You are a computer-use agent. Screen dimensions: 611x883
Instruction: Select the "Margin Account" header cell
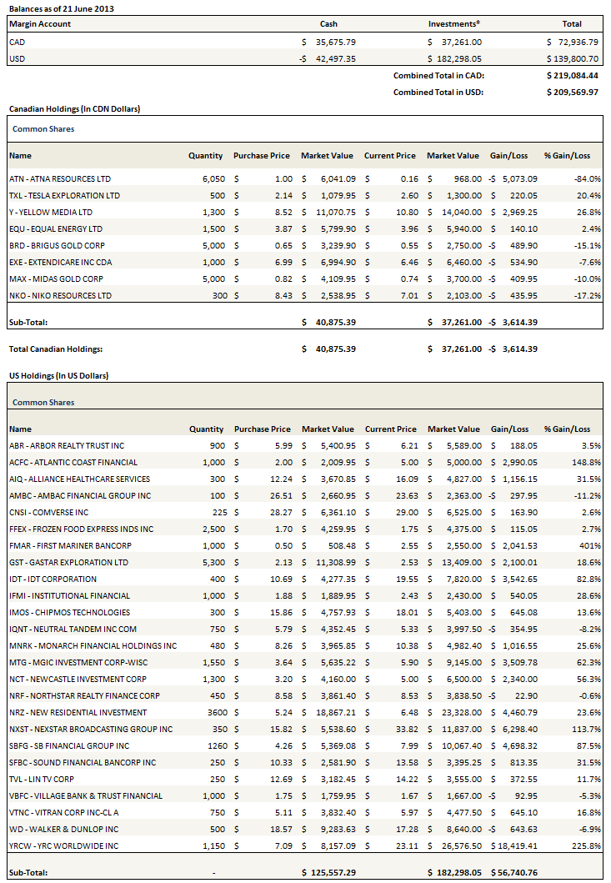pyautogui.click(x=39, y=24)
